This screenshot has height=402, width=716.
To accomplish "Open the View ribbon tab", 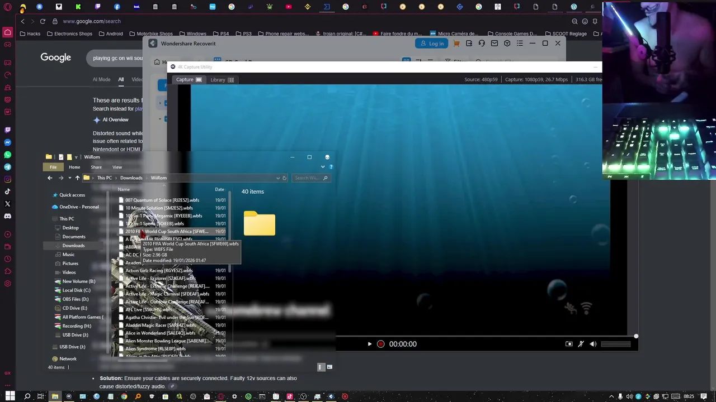I will [117, 167].
